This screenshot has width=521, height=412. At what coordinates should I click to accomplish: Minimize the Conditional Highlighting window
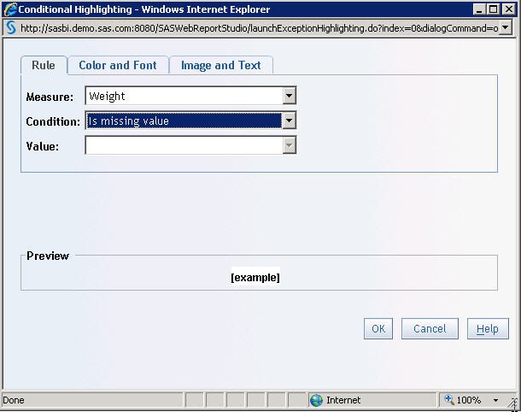tap(478, 9)
